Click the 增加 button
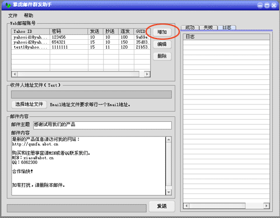Image resolution: width=280 pixels, height=218 pixels. (162, 32)
